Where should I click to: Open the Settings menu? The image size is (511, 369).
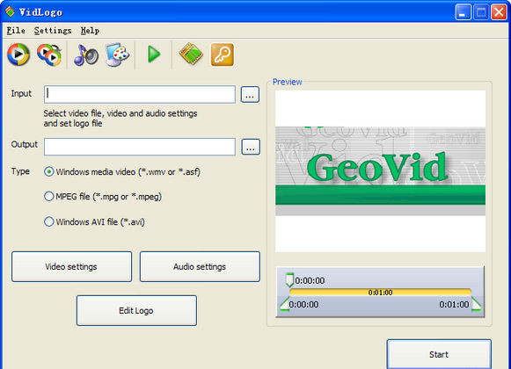click(53, 31)
